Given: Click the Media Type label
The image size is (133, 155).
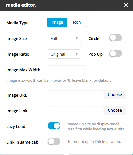Looking at the screenshot, I should click(17, 23).
